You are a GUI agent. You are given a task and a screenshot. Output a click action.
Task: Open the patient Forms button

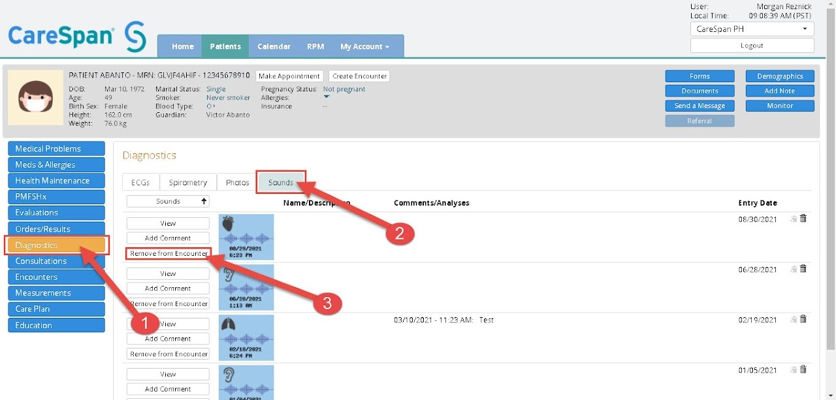699,76
